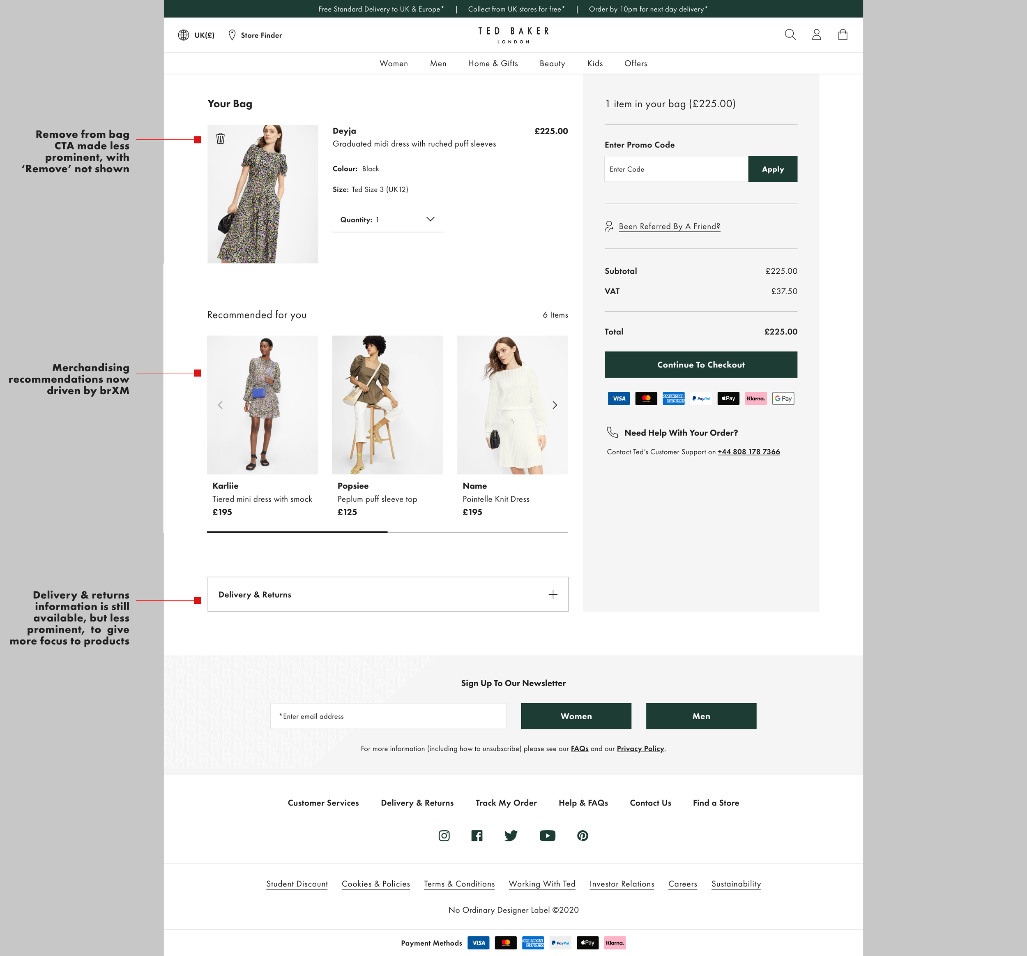1027x956 pixels.
Task: Open the Privacy Policy link
Action: [640, 748]
